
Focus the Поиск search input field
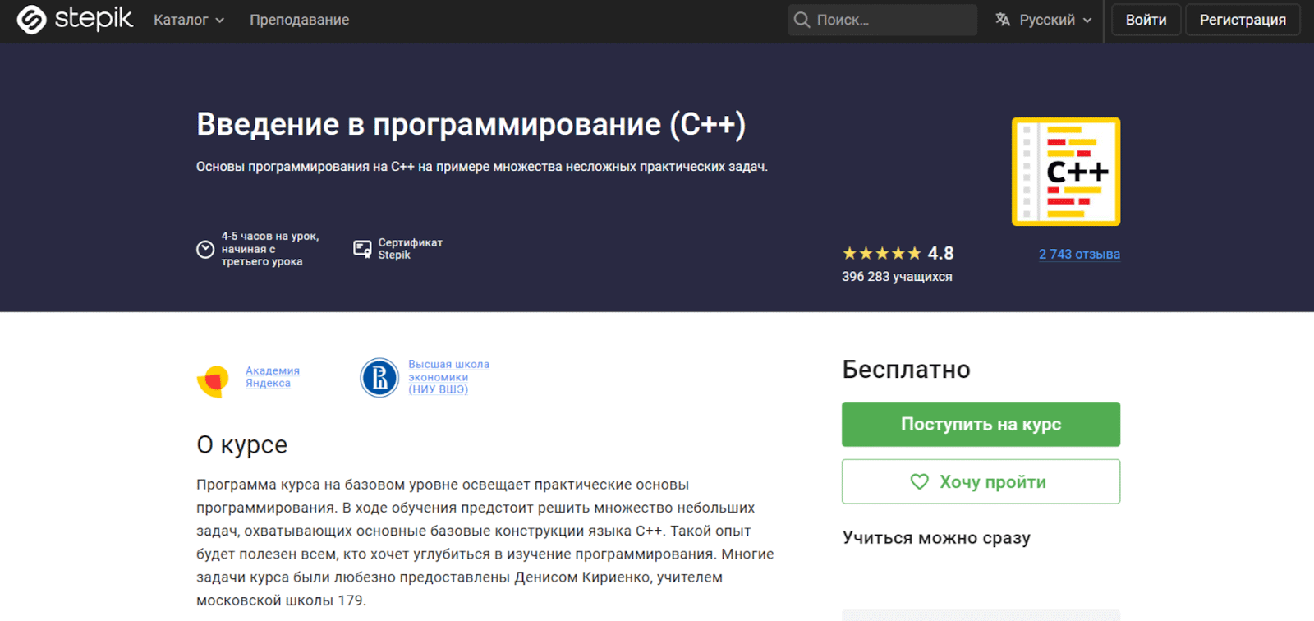[891, 20]
